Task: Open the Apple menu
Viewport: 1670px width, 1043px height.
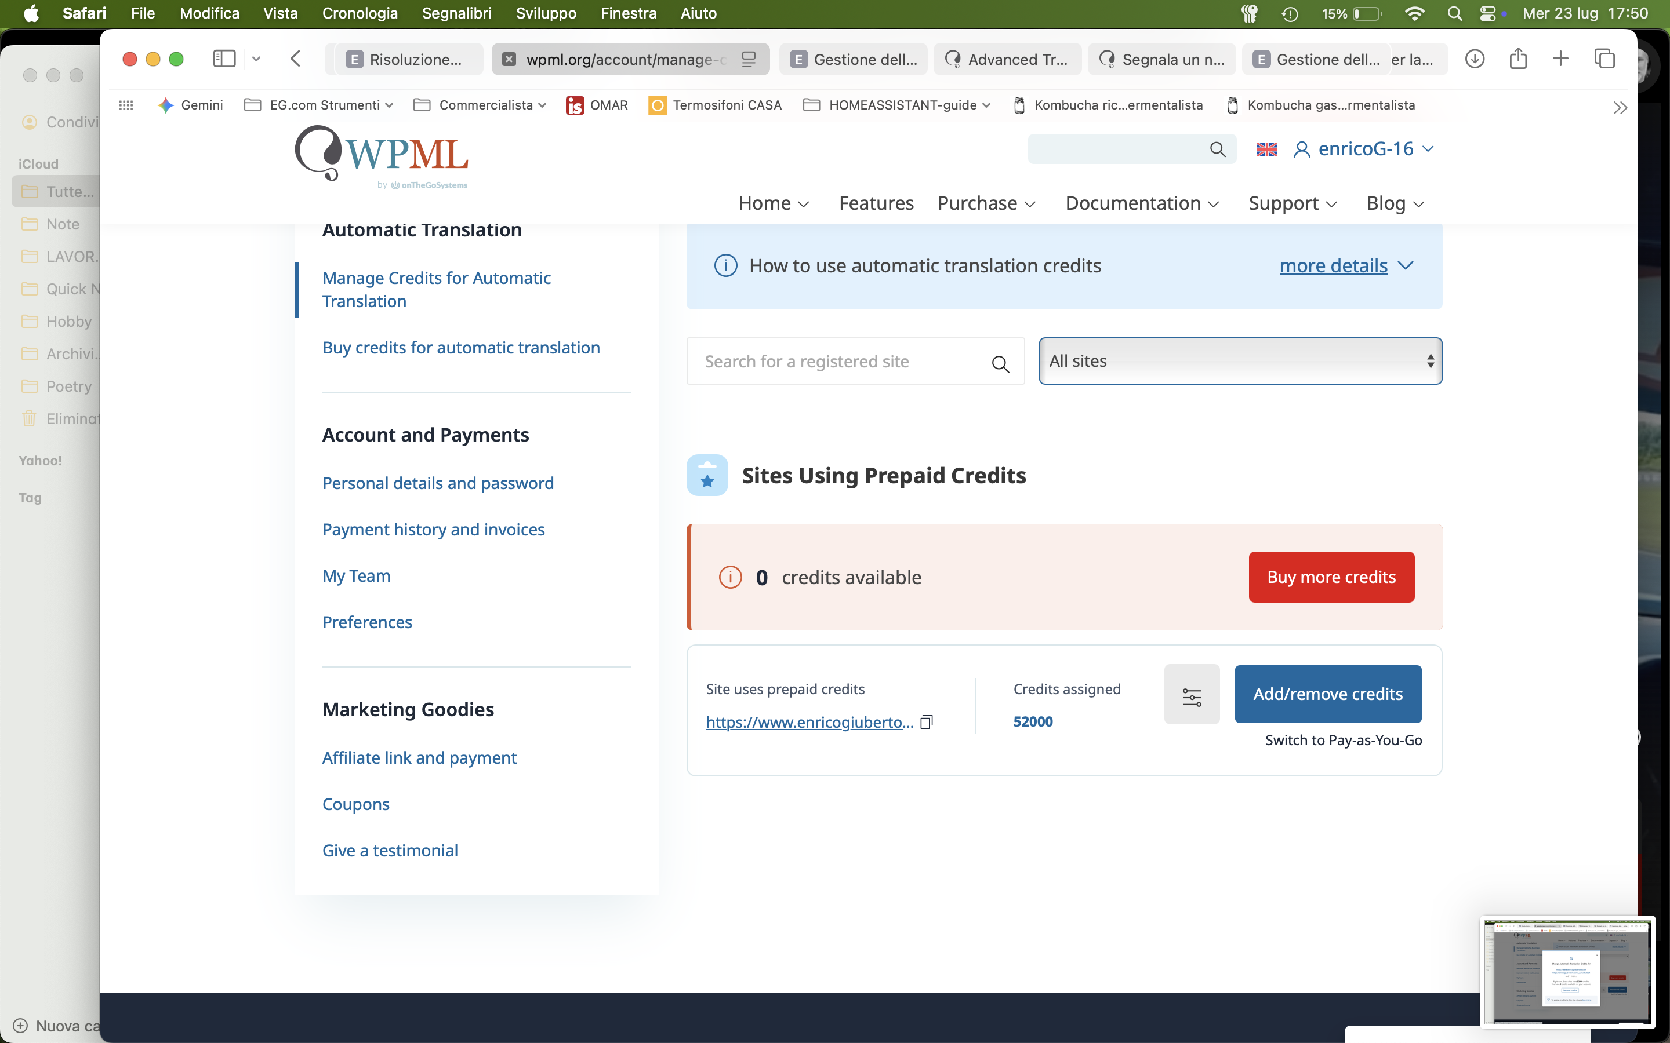Action: pyautogui.click(x=31, y=13)
